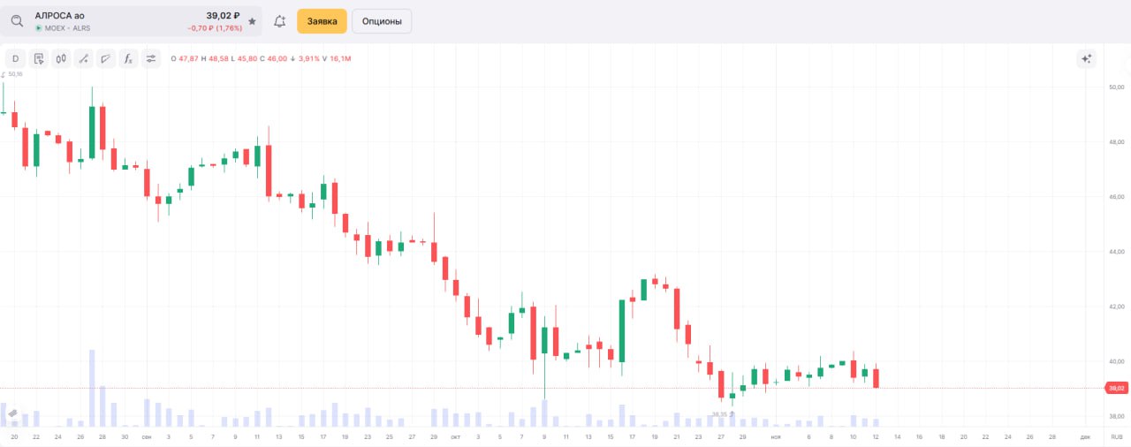Click the red 39,02 current price label
Viewport: 1131px width, 447px height.
tap(1116, 388)
